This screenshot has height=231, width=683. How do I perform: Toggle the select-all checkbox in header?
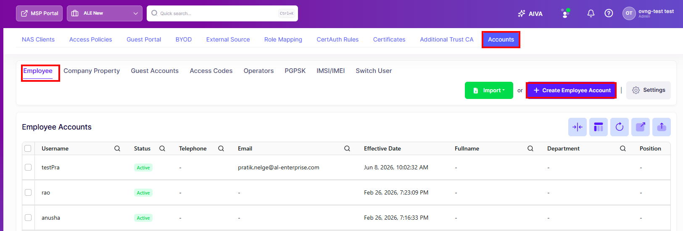pyautogui.click(x=28, y=148)
